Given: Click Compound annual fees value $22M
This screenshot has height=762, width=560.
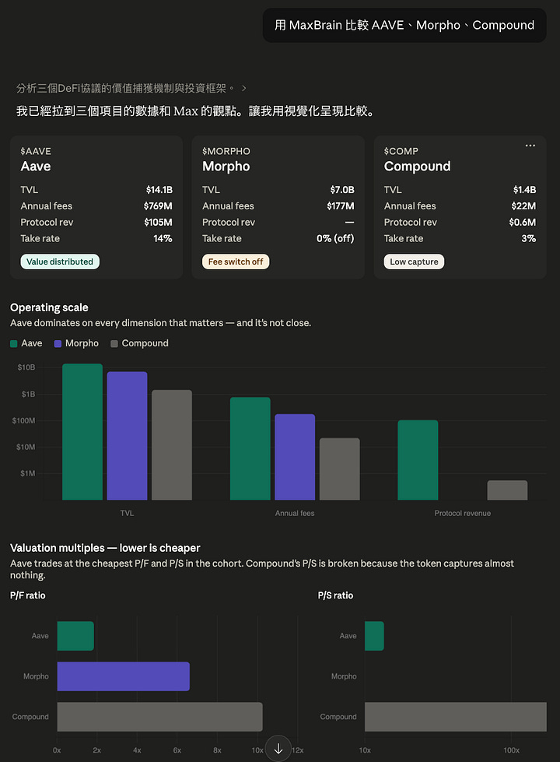Looking at the screenshot, I should click(x=523, y=206).
